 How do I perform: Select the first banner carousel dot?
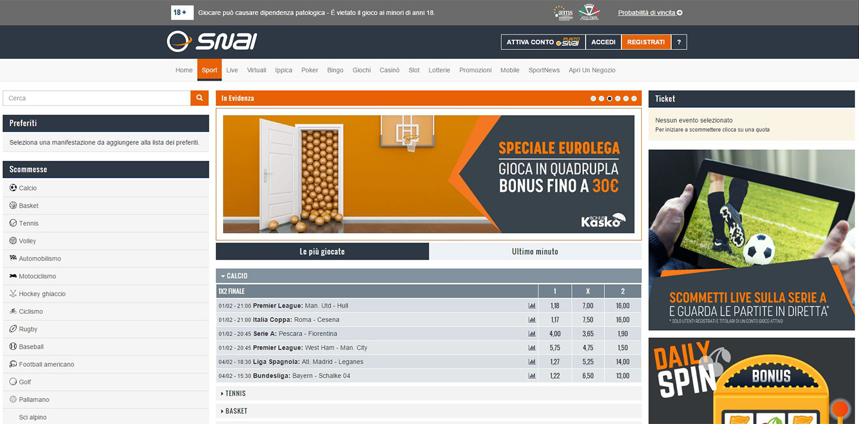pos(594,98)
